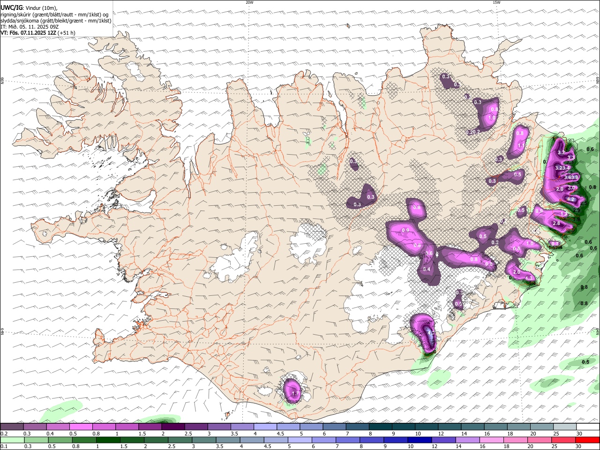The height and width of the screenshot is (450, 600).
Task: Select white upper swatch after 30
Action: pos(588,427)
